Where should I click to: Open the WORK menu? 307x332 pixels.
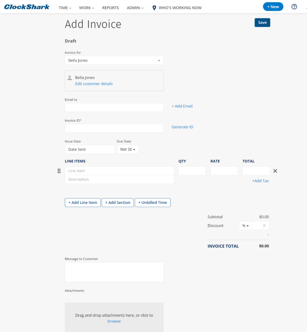(87, 8)
